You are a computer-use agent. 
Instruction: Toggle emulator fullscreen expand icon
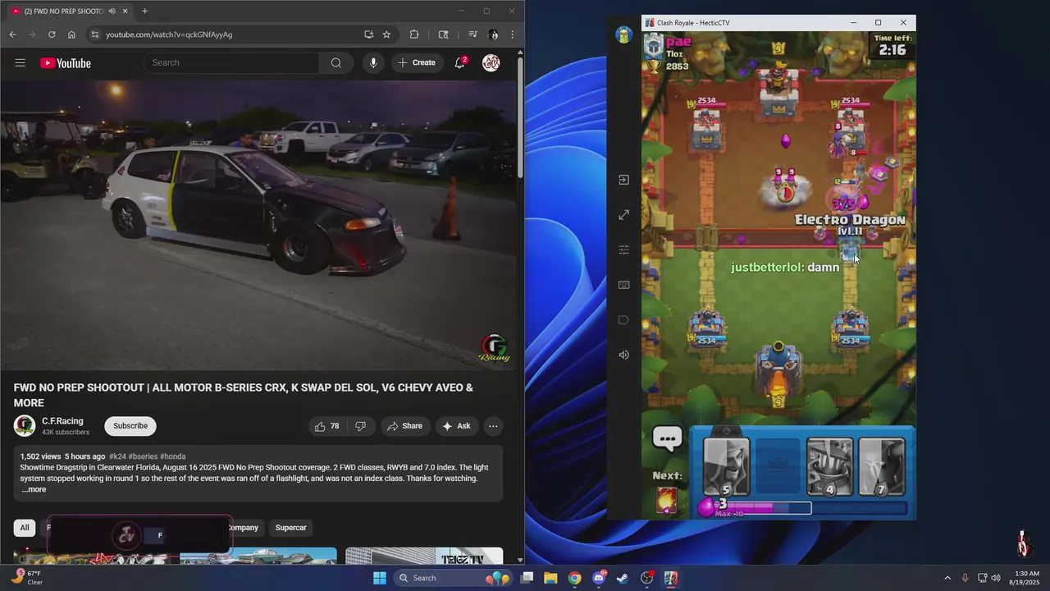623,215
